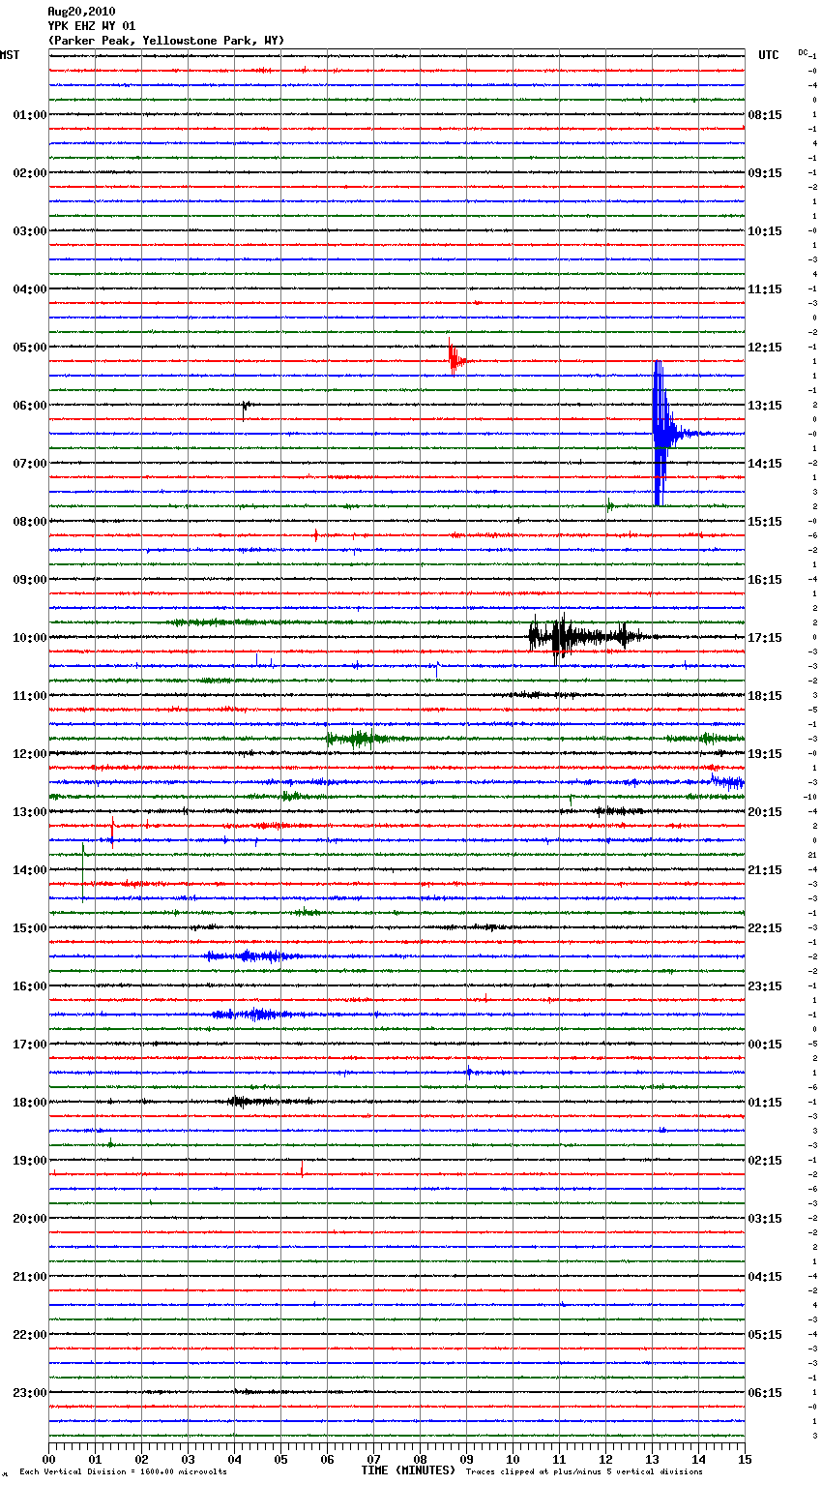Click the "00:15" UTC time label
This screenshot has width=822, height=1485.
765,1045
